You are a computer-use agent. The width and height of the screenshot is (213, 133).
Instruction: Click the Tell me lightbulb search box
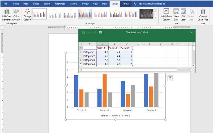152,4
